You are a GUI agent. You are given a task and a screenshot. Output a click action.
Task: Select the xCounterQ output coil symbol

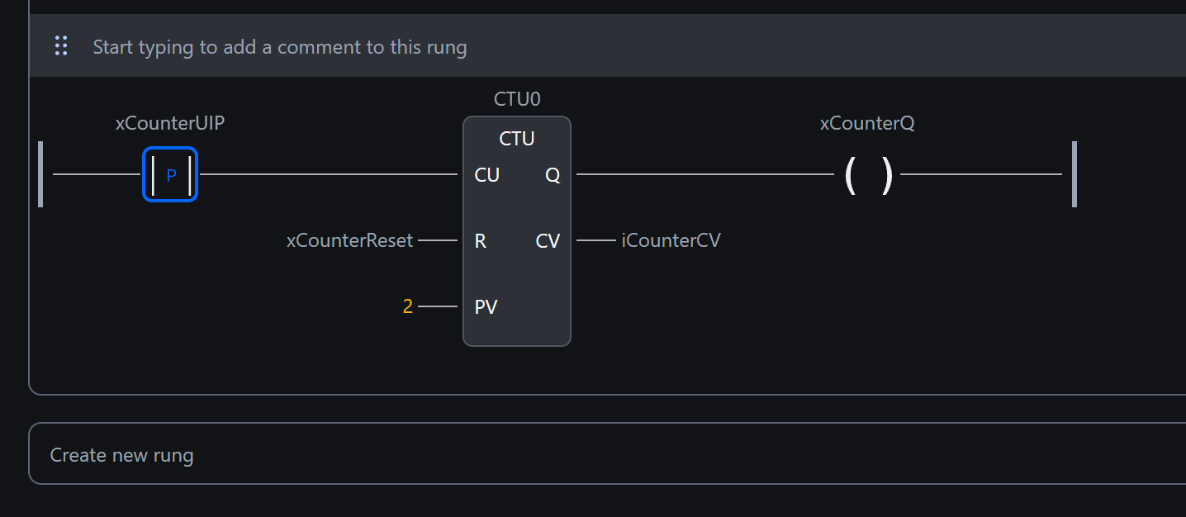click(867, 175)
